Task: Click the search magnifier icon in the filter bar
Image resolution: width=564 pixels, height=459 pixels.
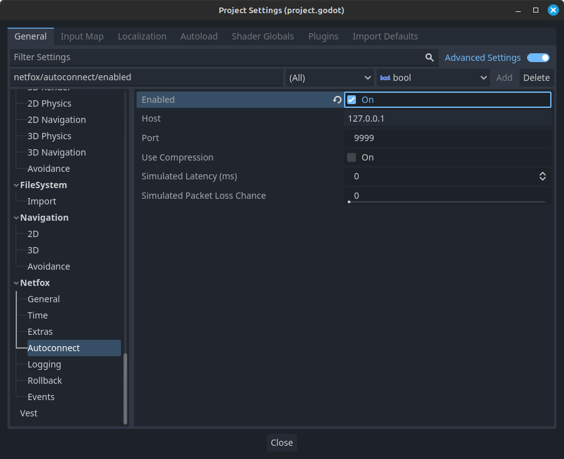Action: (429, 57)
